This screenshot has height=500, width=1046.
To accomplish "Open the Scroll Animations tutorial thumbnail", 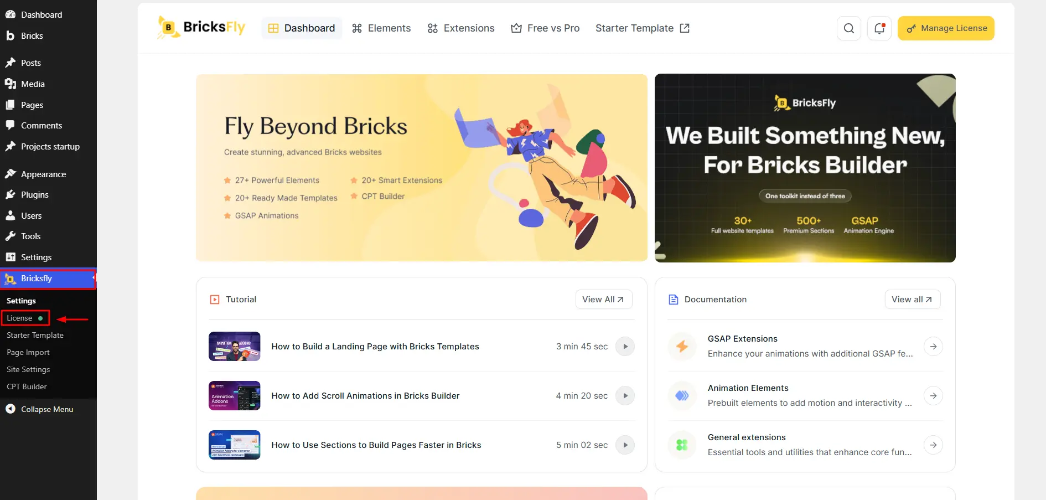I will 235,396.
